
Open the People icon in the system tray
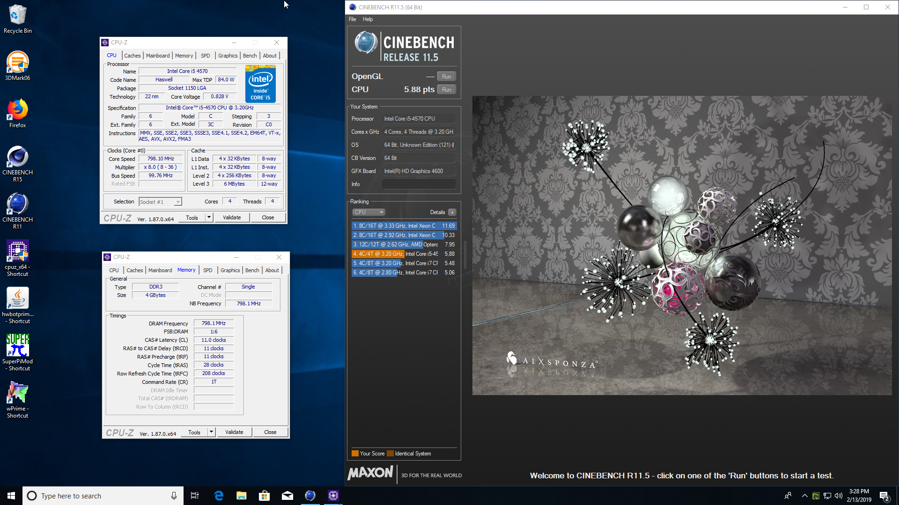click(788, 496)
